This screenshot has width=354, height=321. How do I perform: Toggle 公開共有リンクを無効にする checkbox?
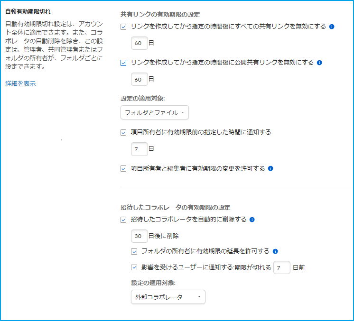[123, 63]
